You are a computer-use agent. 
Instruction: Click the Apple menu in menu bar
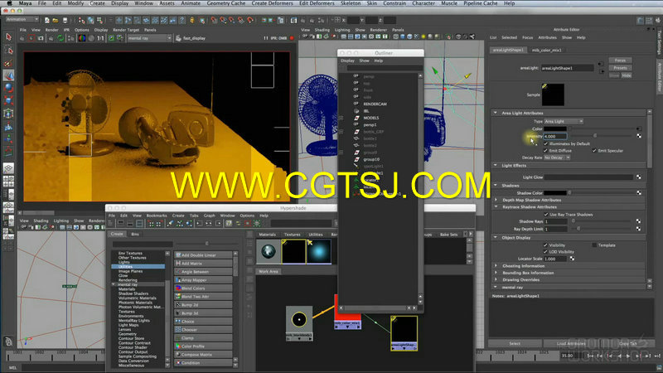(x=9, y=3)
